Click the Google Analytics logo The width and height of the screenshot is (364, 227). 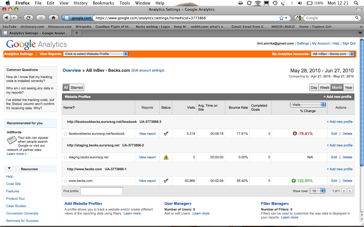point(36,45)
